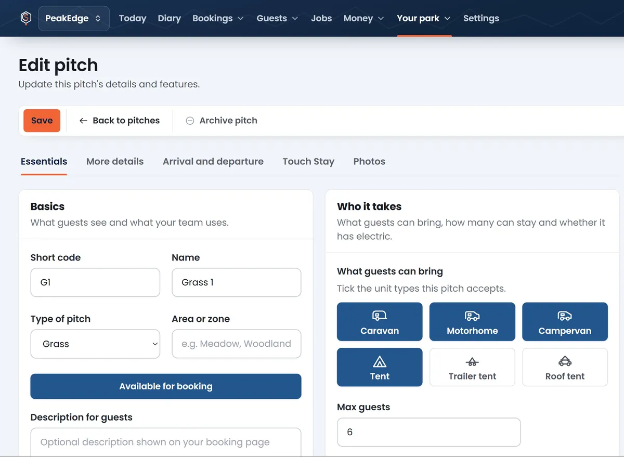This screenshot has height=457, width=624.
Task: Enable the Trailer tent unit type
Action: click(x=472, y=367)
